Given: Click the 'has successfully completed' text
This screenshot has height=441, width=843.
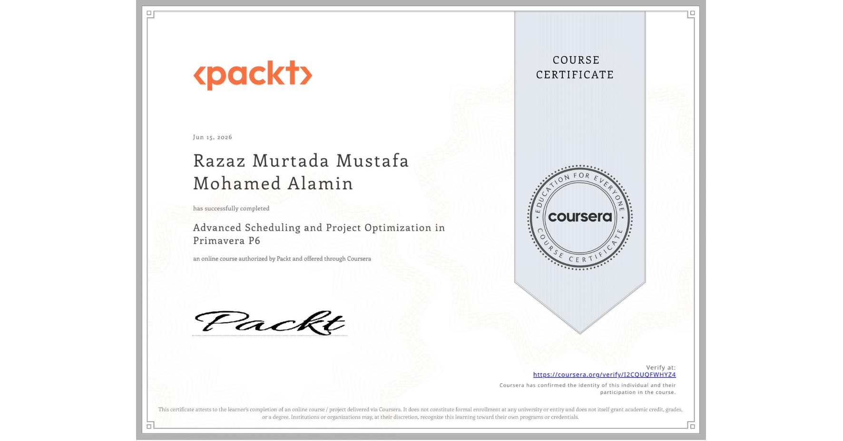Looking at the screenshot, I should [231, 208].
